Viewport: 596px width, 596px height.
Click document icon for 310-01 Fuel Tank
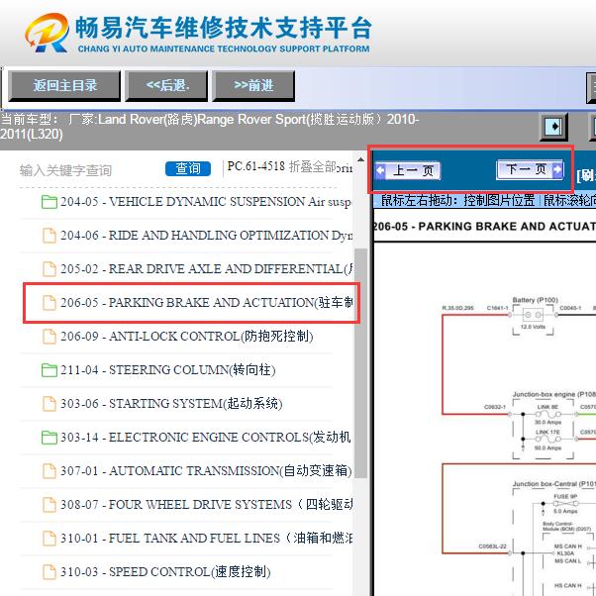coord(50,538)
